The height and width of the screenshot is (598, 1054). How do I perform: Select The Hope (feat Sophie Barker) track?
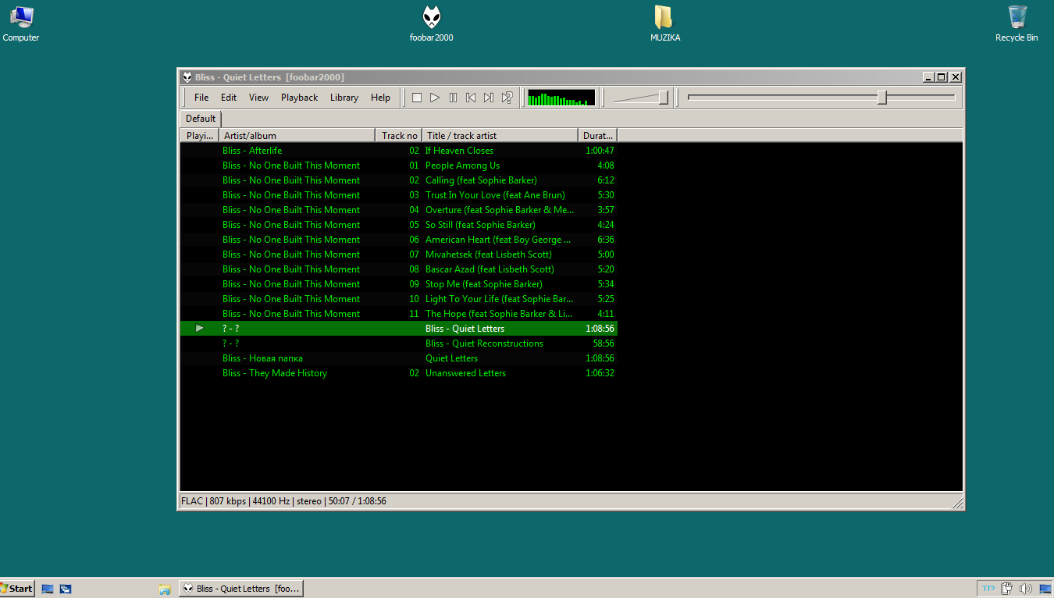[399, 314]
